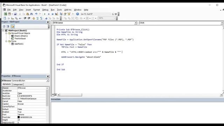Reset execution with the stop icon
This screenshot has height=126, width=224.
coord(52,14)
